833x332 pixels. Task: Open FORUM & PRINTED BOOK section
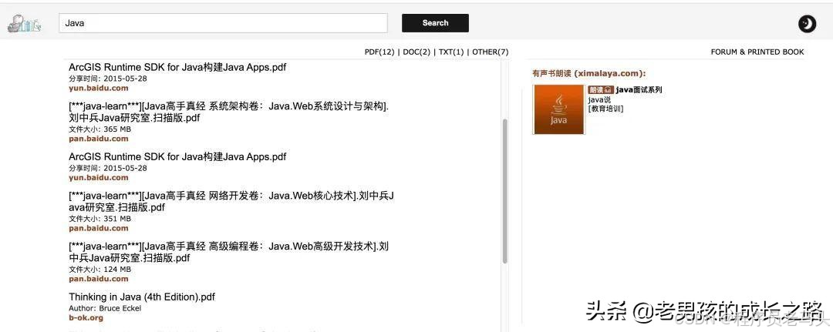click(757, 52)
